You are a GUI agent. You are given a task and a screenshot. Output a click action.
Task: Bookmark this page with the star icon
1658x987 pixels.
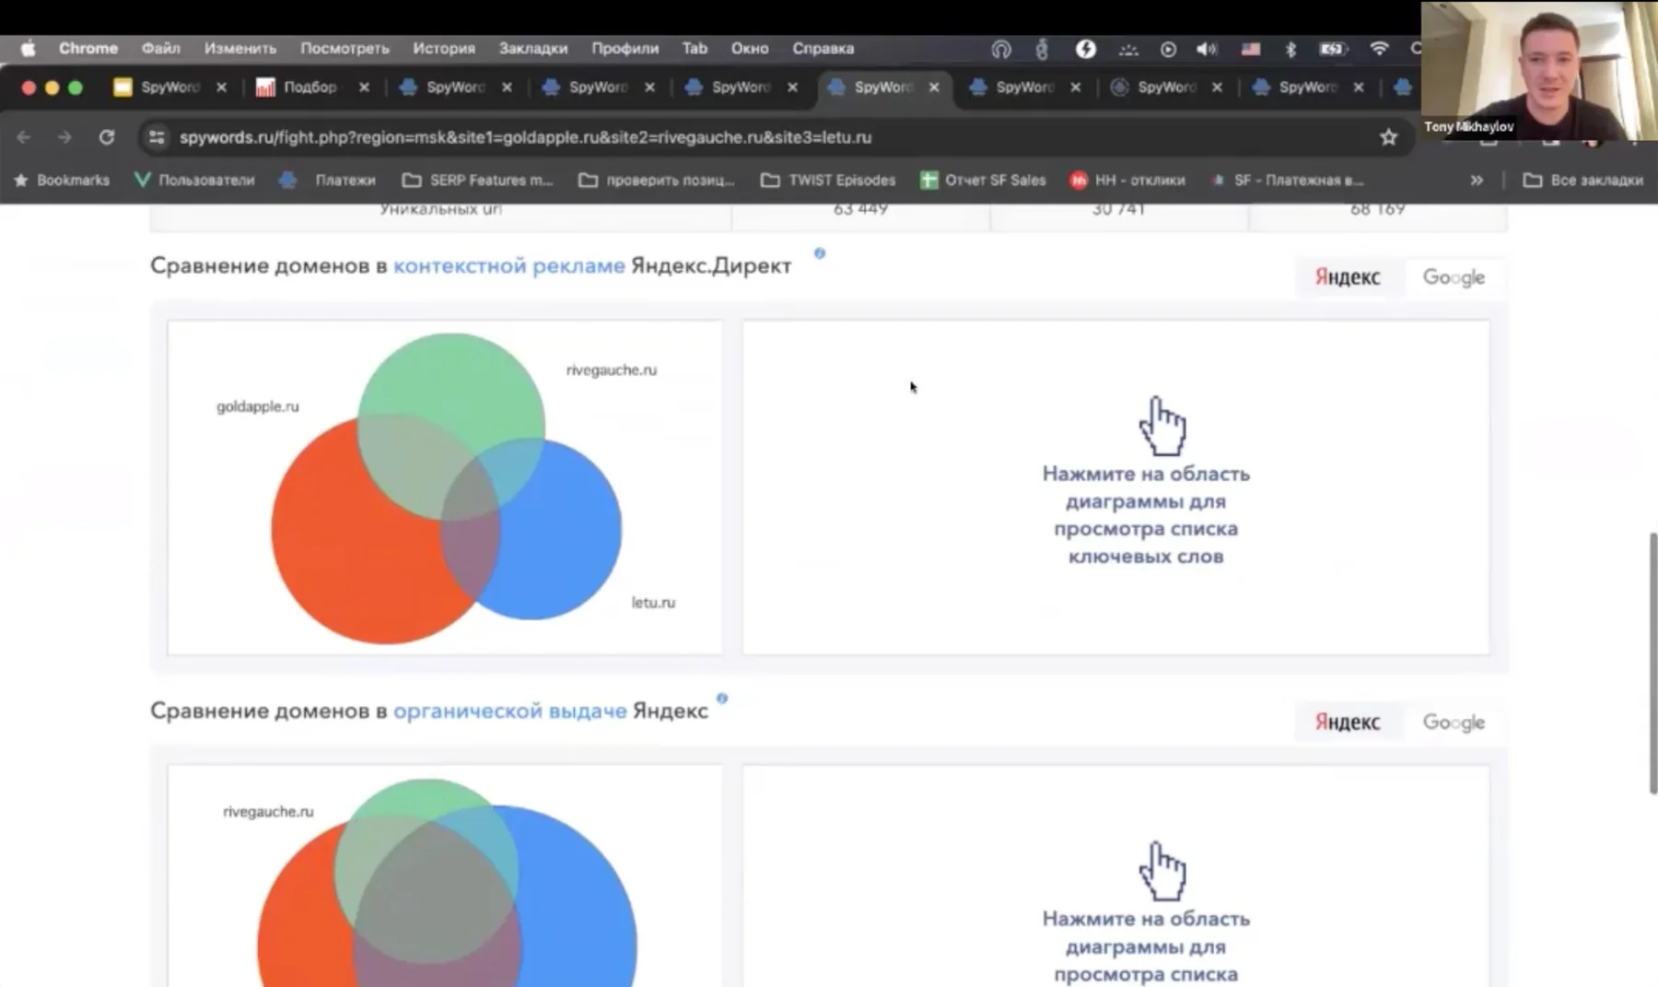click(x=1388, y=137)
